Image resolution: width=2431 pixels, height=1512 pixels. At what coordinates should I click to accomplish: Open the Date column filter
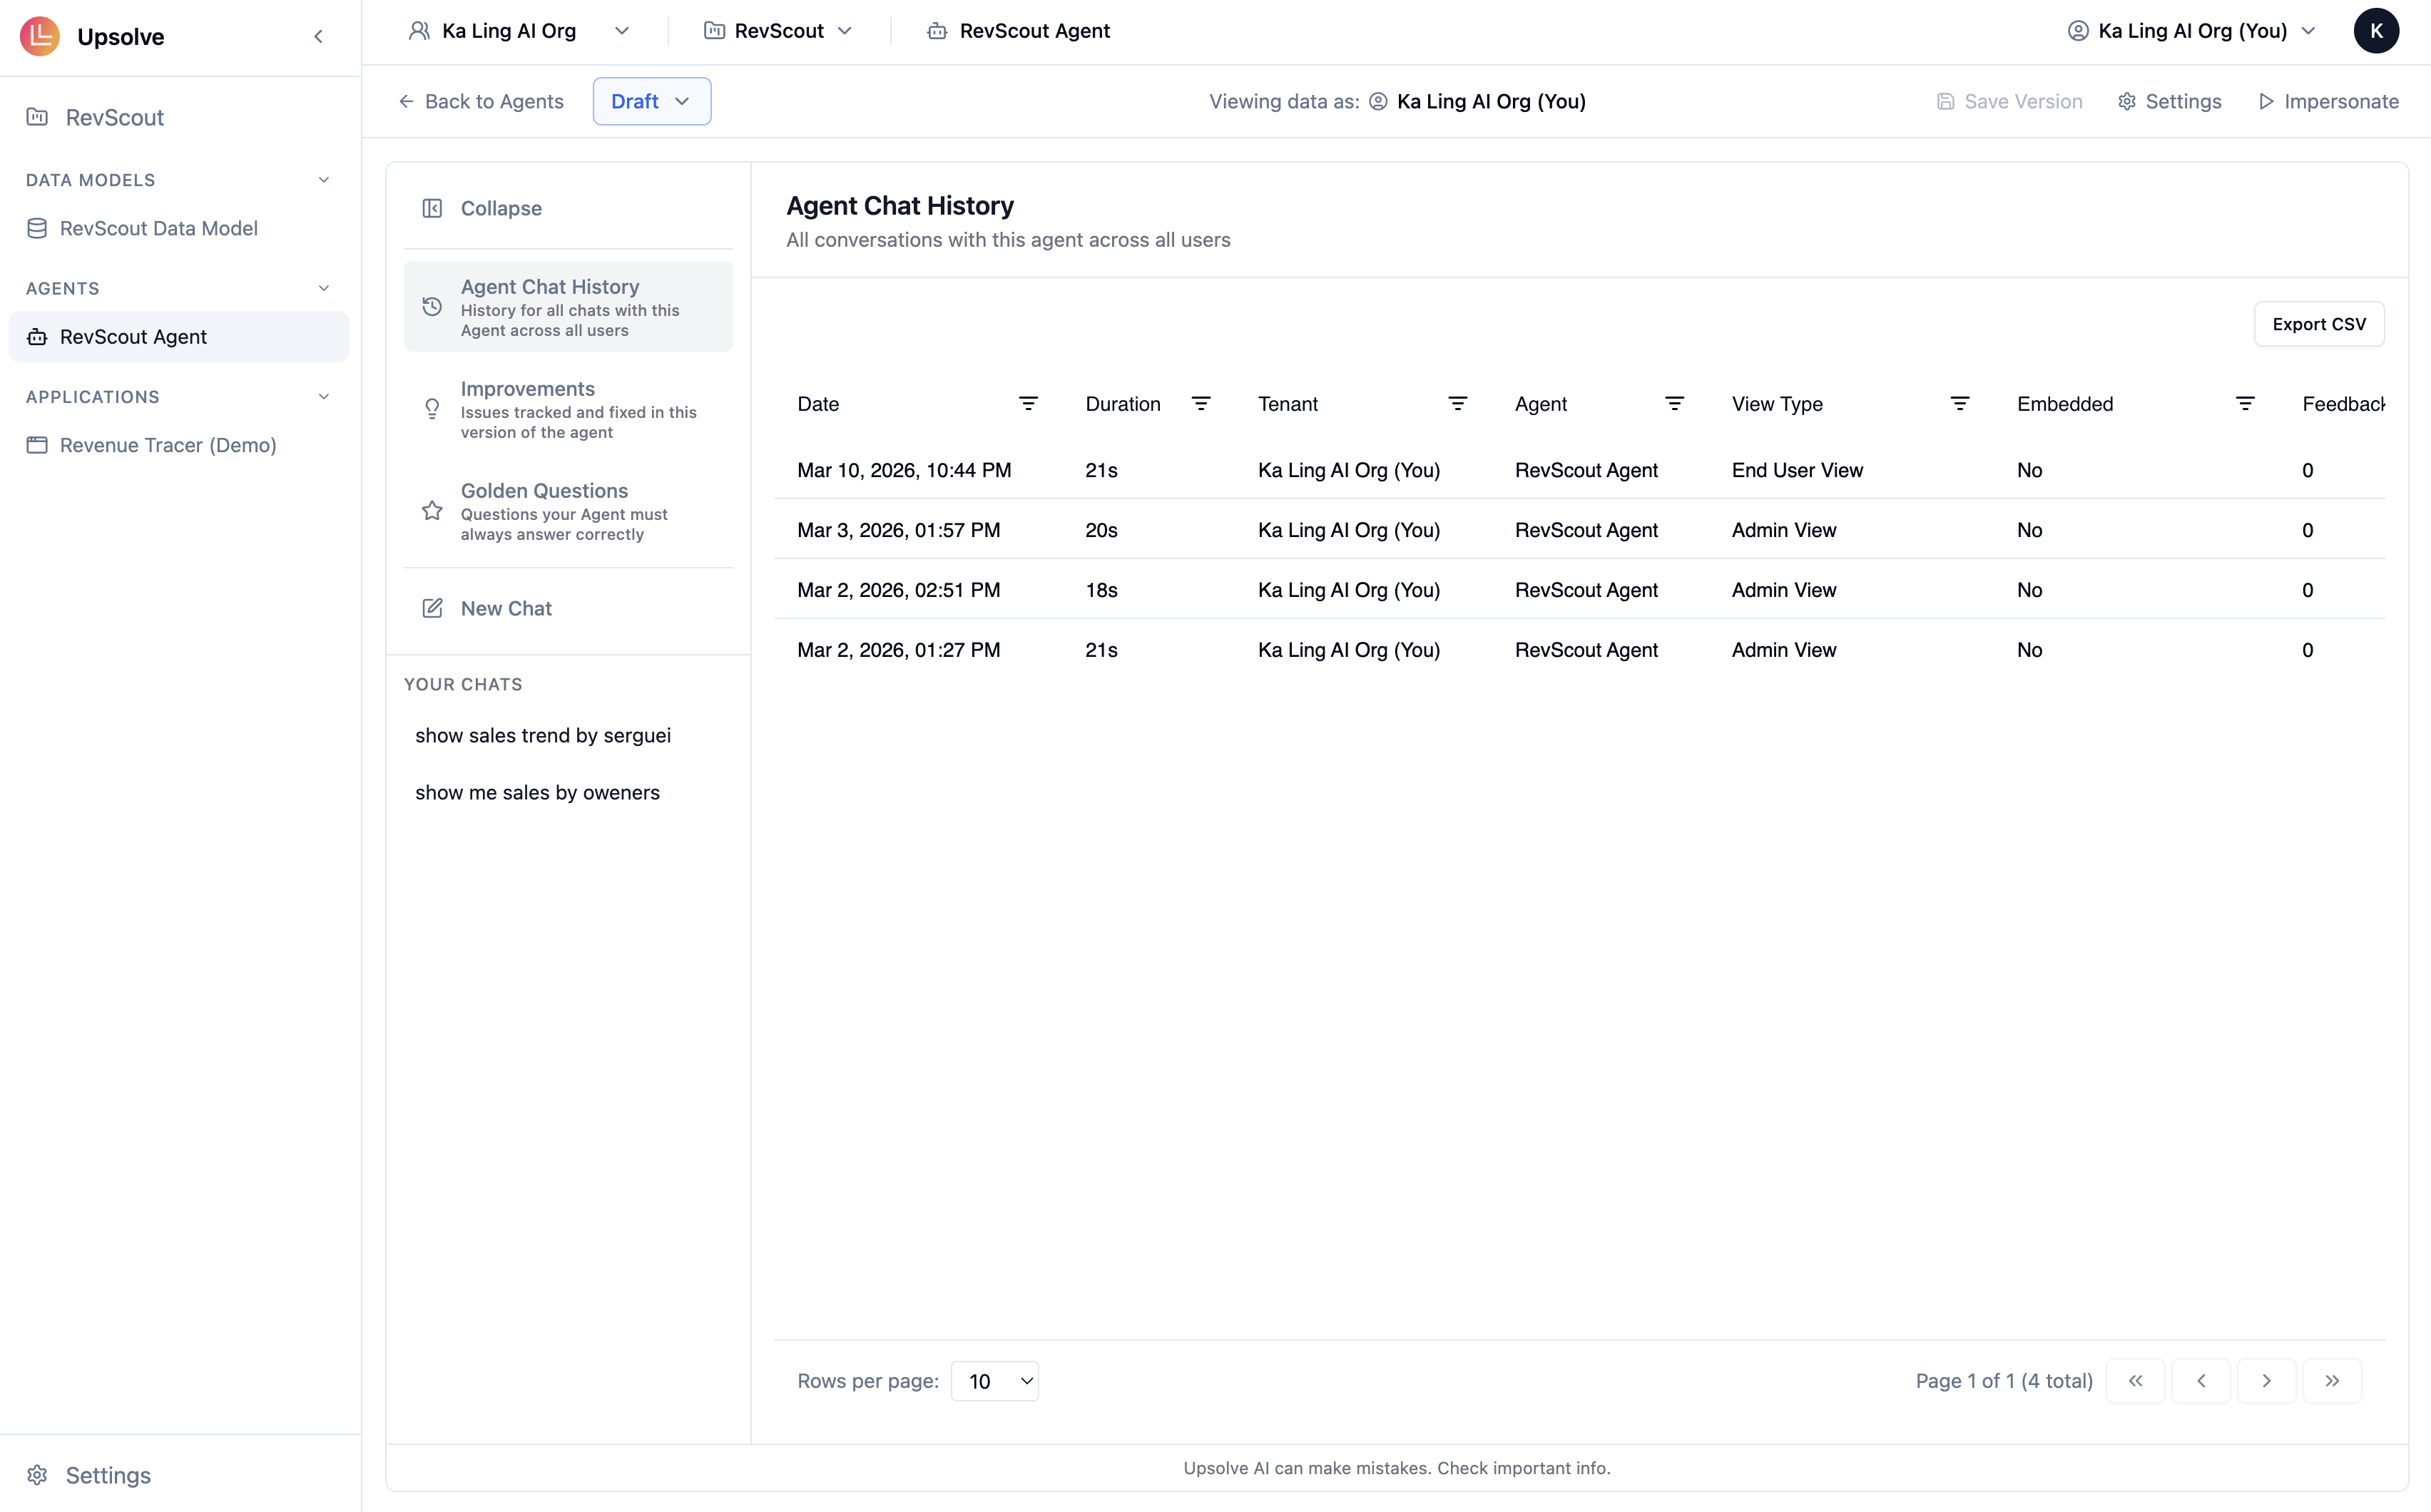point(1029,403)
